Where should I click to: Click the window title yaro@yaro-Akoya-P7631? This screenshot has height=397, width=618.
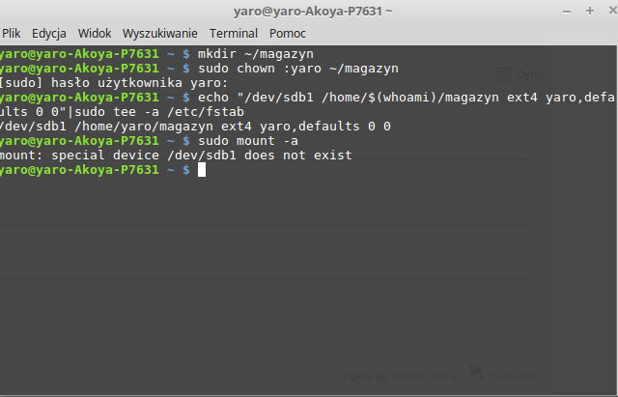tap(313, 12)
